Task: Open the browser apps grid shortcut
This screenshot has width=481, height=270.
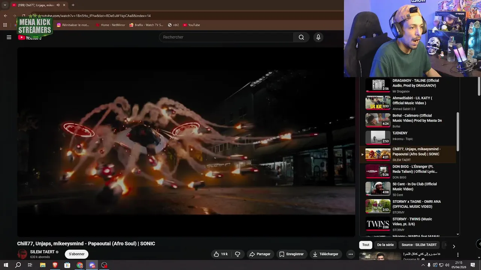Action: coord(5,25)
